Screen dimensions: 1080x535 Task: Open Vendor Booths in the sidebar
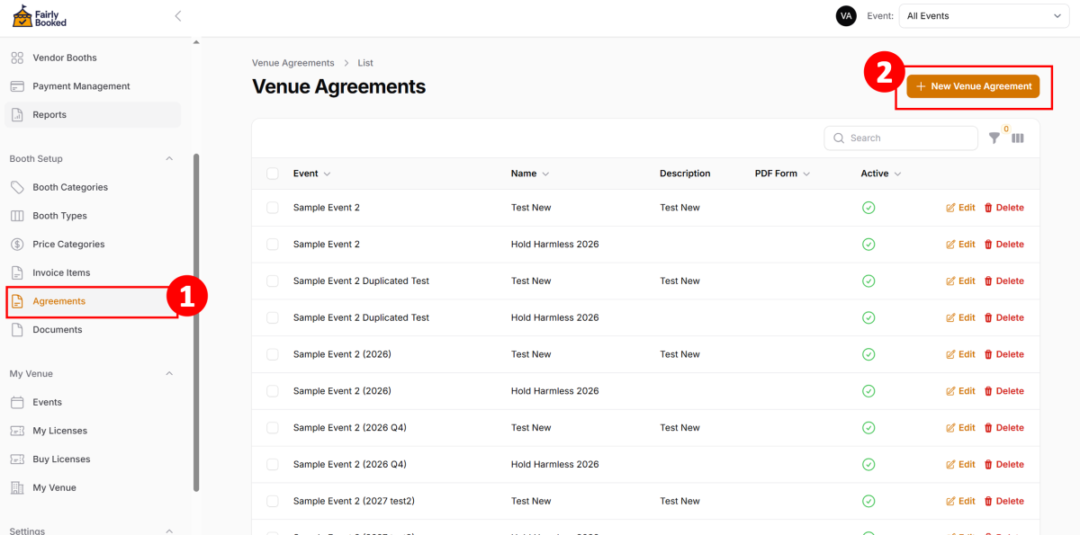[x=64, y=58]
